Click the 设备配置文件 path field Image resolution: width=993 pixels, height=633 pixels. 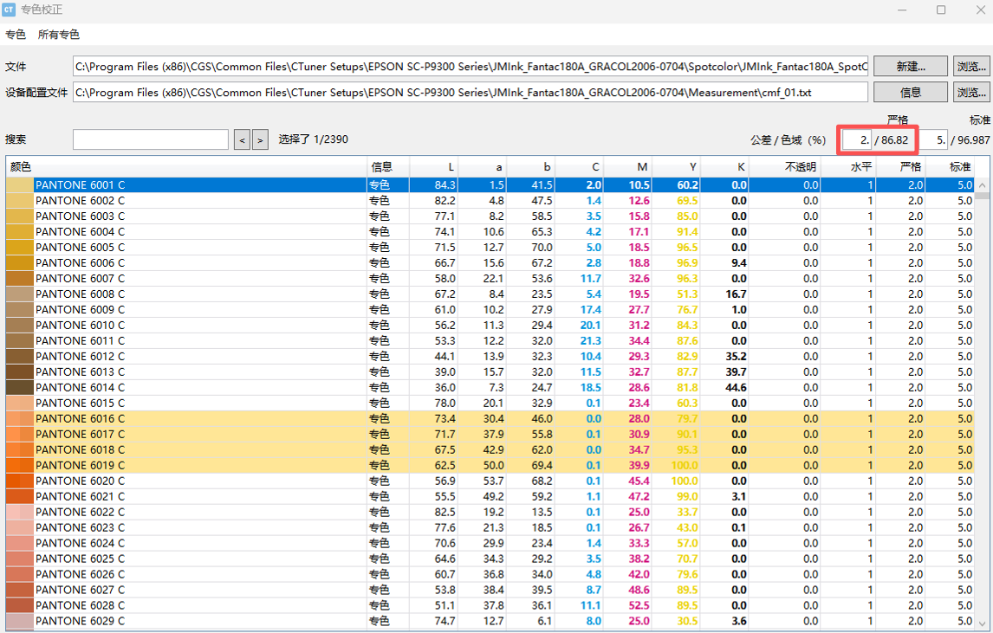pyautogui.click(x=470, y=93)
